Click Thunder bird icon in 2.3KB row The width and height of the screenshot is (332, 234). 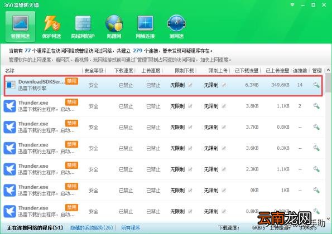(x=9, y=169)
